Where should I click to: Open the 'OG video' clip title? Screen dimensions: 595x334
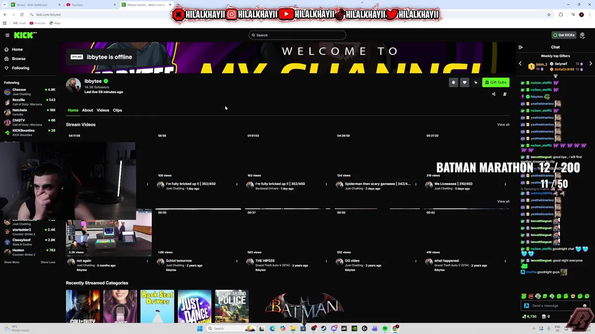(352, 261)
